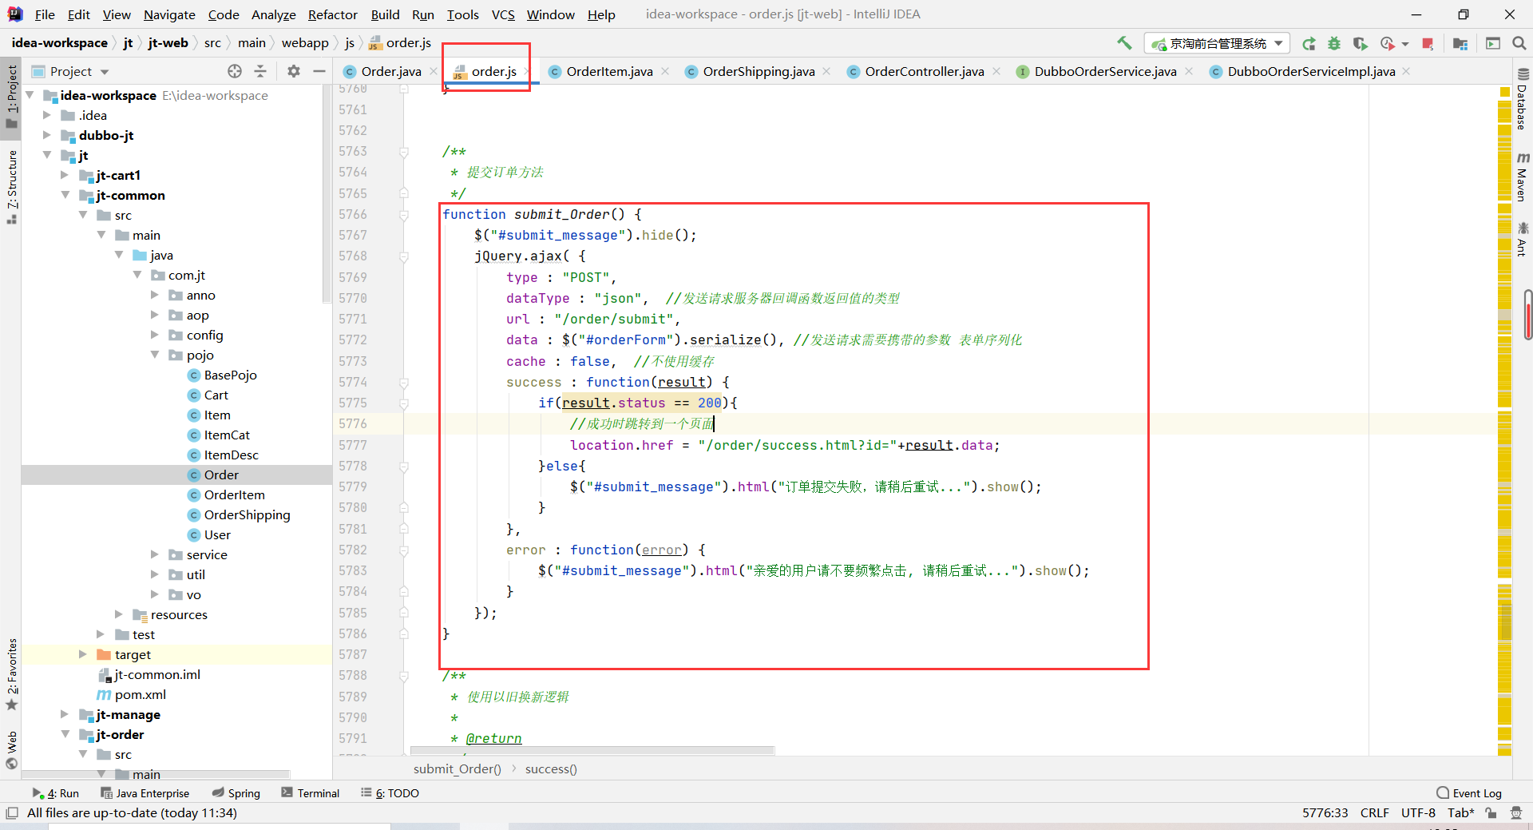Screen dimensions: 1533x830
Task: Click the Rerun application icon
Action: 1309,43
